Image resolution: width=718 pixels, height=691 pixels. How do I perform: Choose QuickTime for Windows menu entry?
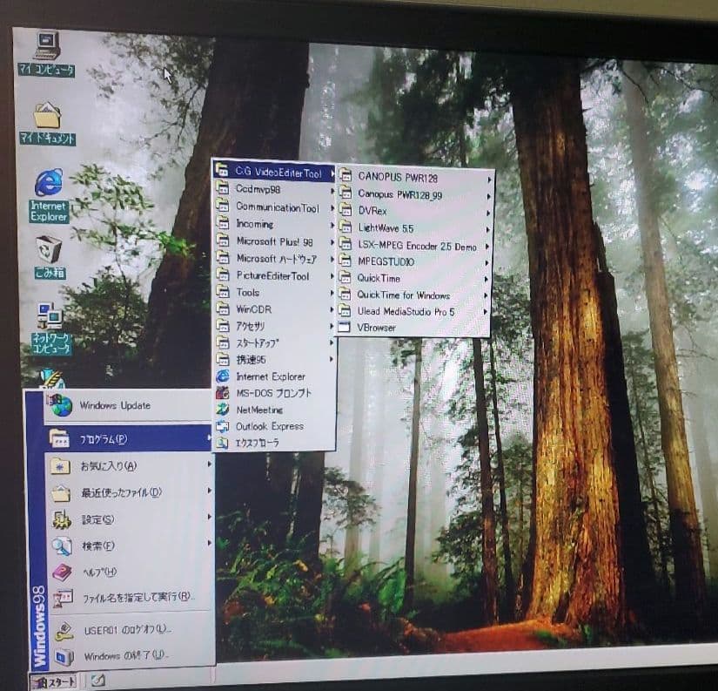[403, 295]
